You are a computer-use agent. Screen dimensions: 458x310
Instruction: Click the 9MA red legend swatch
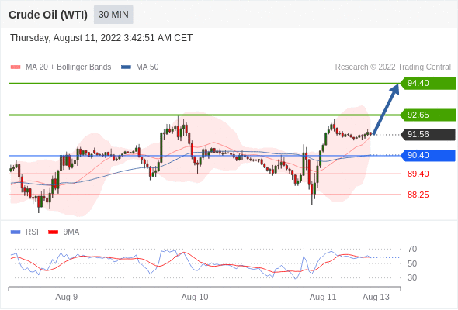[53, 232]
